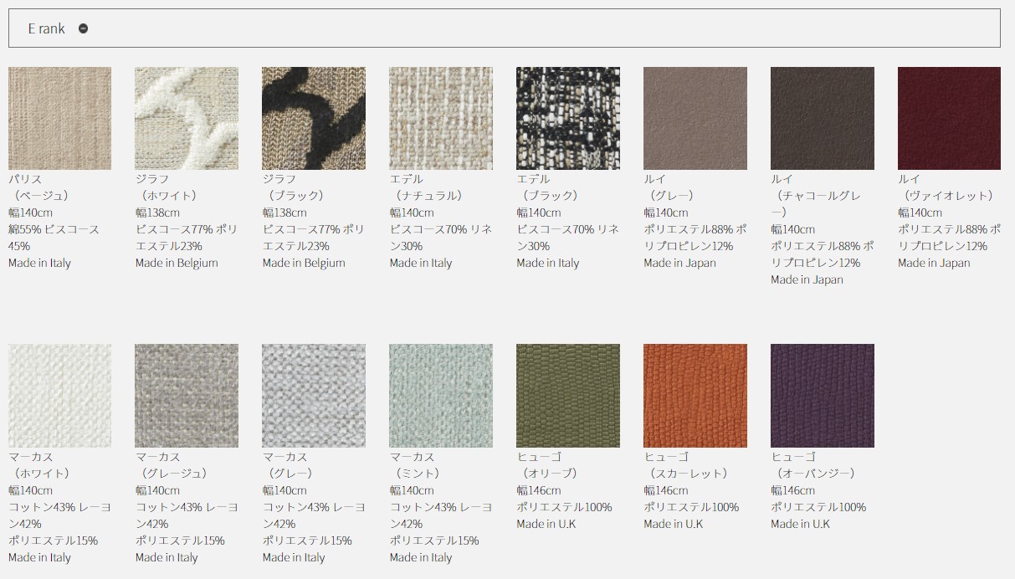1015x579 pixels.
Task: Select the エデル ナチュラル fabric swatch
Action: point(441,118)
